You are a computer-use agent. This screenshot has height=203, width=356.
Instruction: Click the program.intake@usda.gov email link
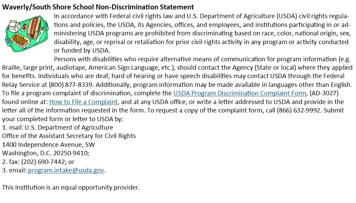click(66, 170)
